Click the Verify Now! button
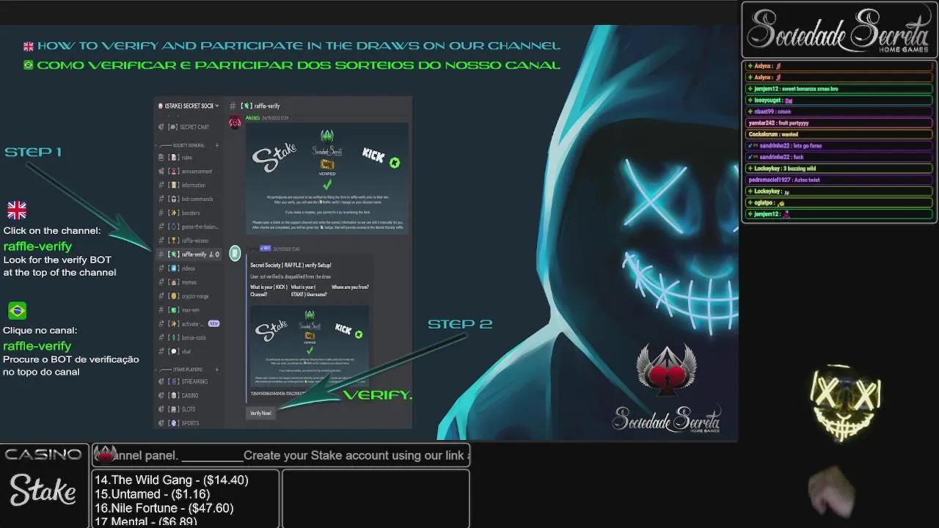Viewport: 939px width, 528px height. (x=260, y=413)
